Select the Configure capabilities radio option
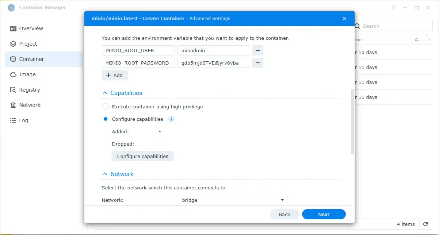The width and height of the screenshot is (439, 235). click(106, 119)
